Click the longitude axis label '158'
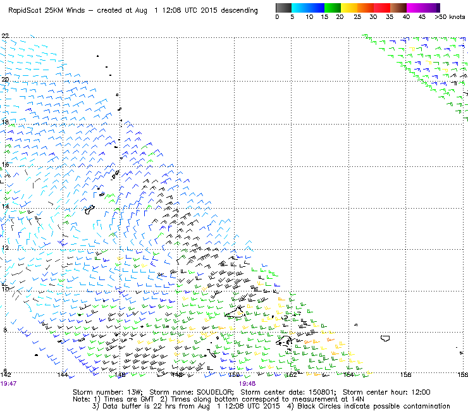 [x=463, y=375]
